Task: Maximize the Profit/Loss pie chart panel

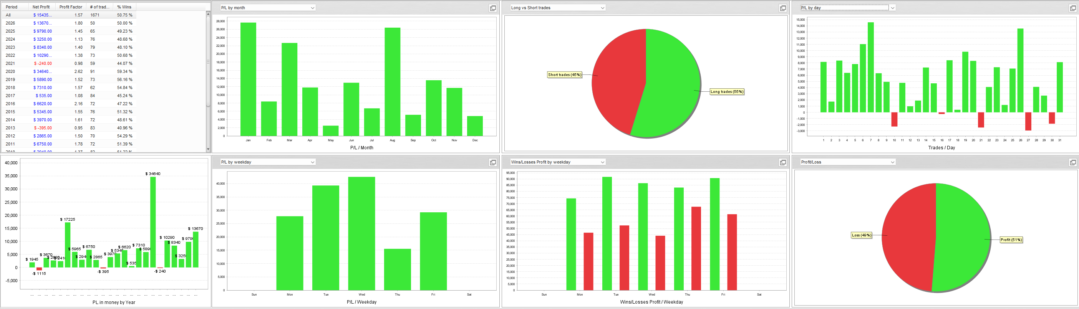Action: (1073, 162)
